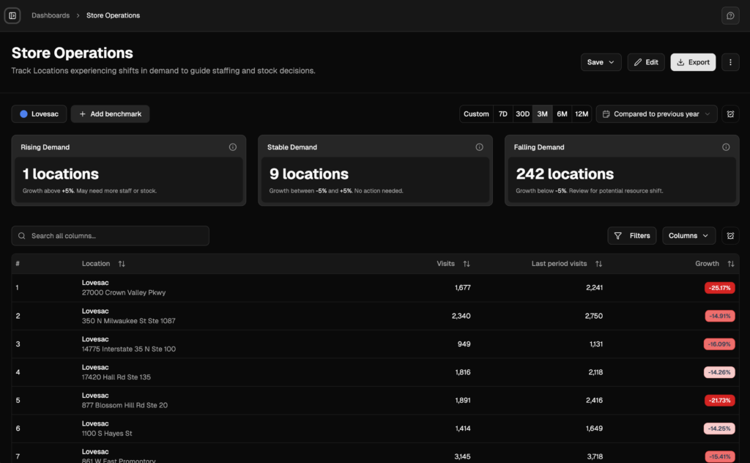Image resolution: width=750 pixels, height=463 pixels.
Task: Click the blue Lovesac brand chip
Action: coord(40,114)
